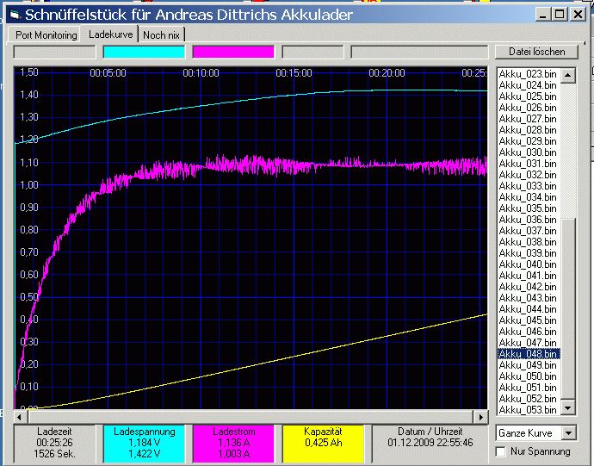Click the cyan color bar above chart
Viewport: 594px width, 466px height.
pyautogui.click(x=144, y=52)
